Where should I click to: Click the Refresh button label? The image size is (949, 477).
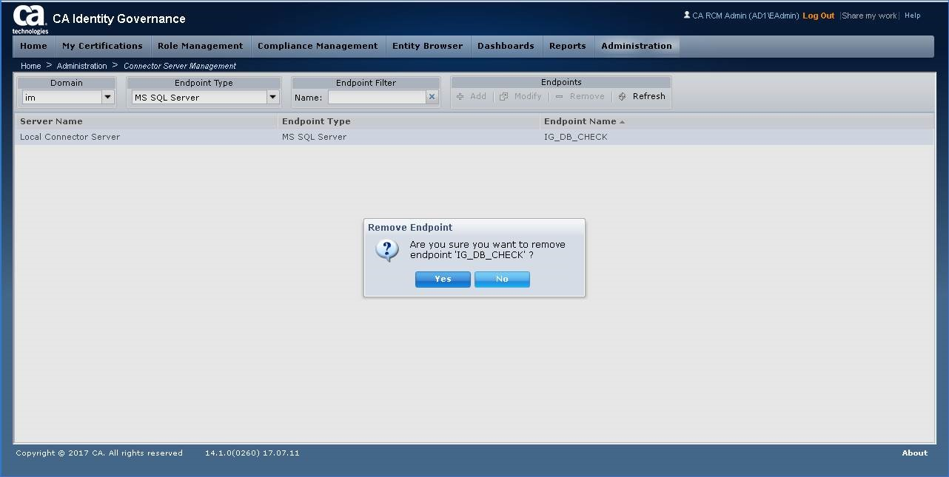pos(649,97)
